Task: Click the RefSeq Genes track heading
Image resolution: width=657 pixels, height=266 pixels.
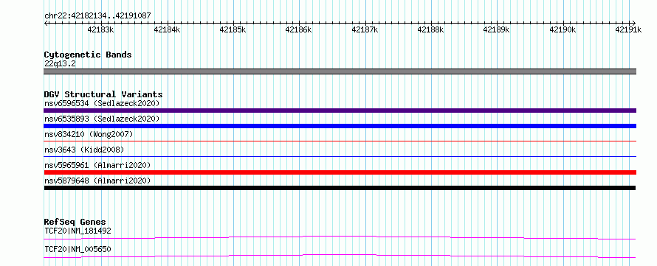Action: [75, 222]
